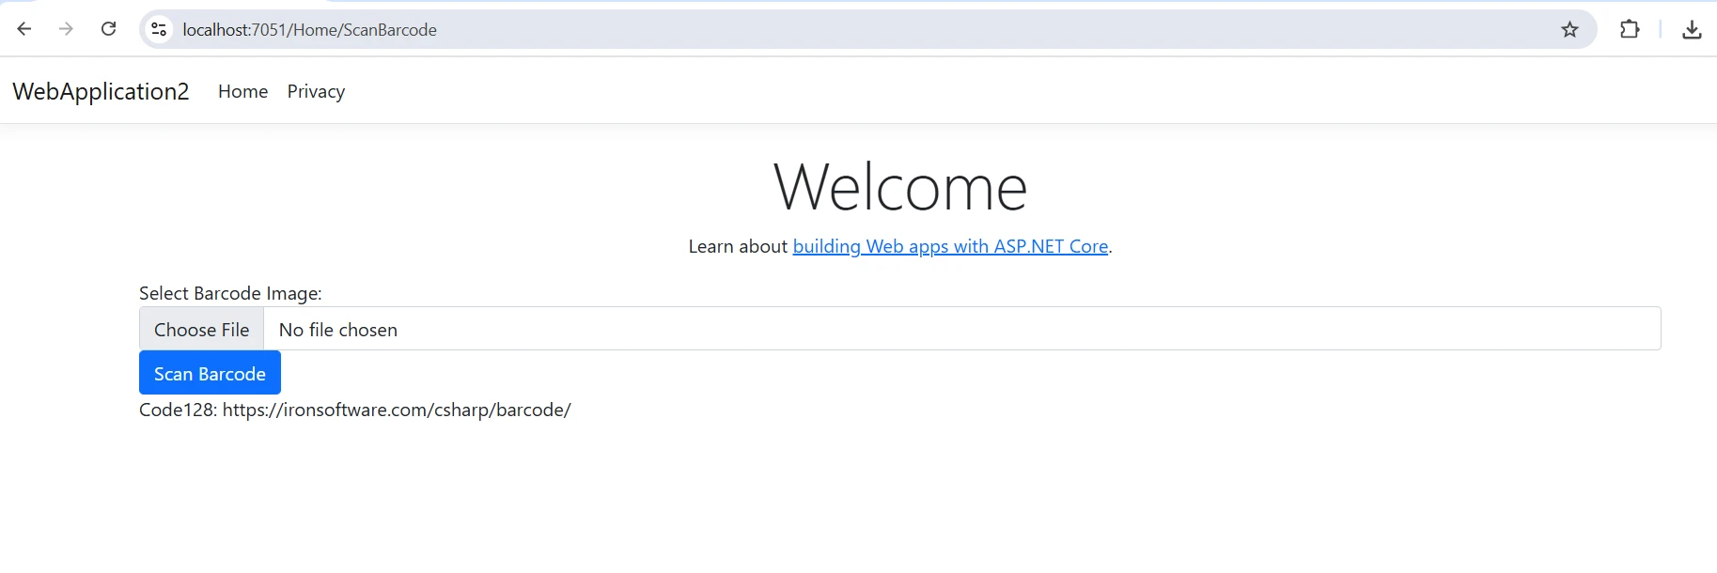Image resolution: width=1717 pixels, height=573 pixels.
Task: Click the WebApplication2 brand link
Action: tap(101, 91)
